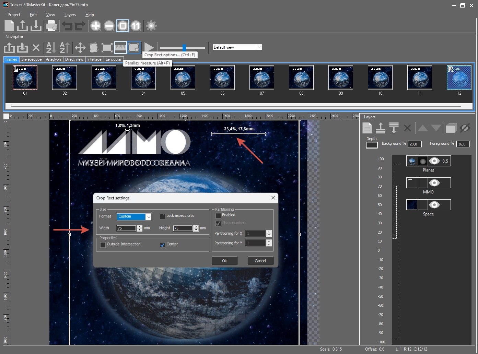
Task: Open the Crop Rect options tool
Action: (x=134, y=48)
